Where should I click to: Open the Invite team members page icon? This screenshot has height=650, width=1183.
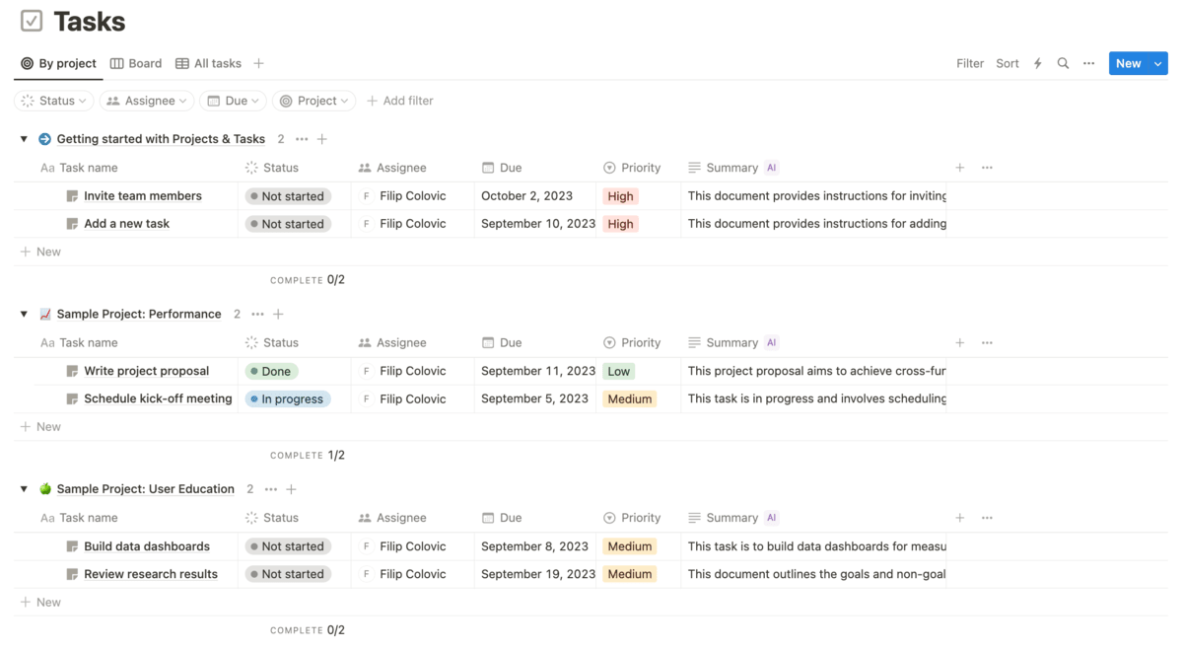[x=72, y=196]
